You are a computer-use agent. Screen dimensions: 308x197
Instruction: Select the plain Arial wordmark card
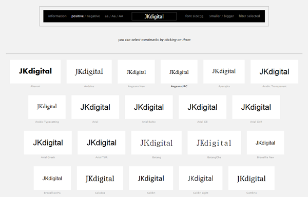(95, 107)
